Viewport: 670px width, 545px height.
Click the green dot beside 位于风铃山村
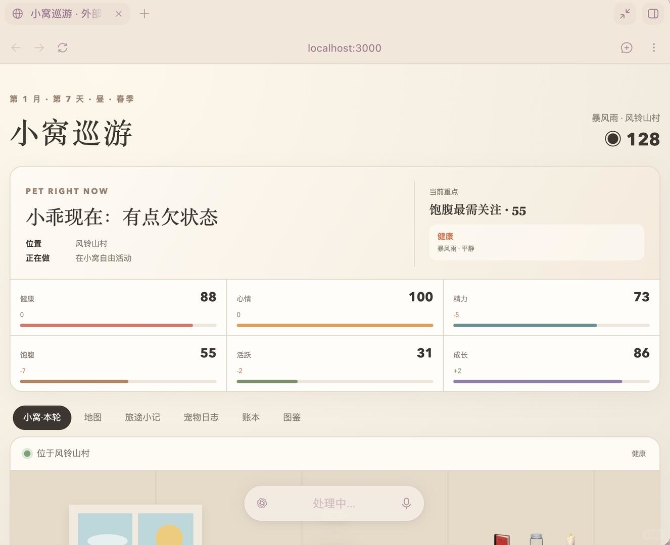(x=27, y=453)
